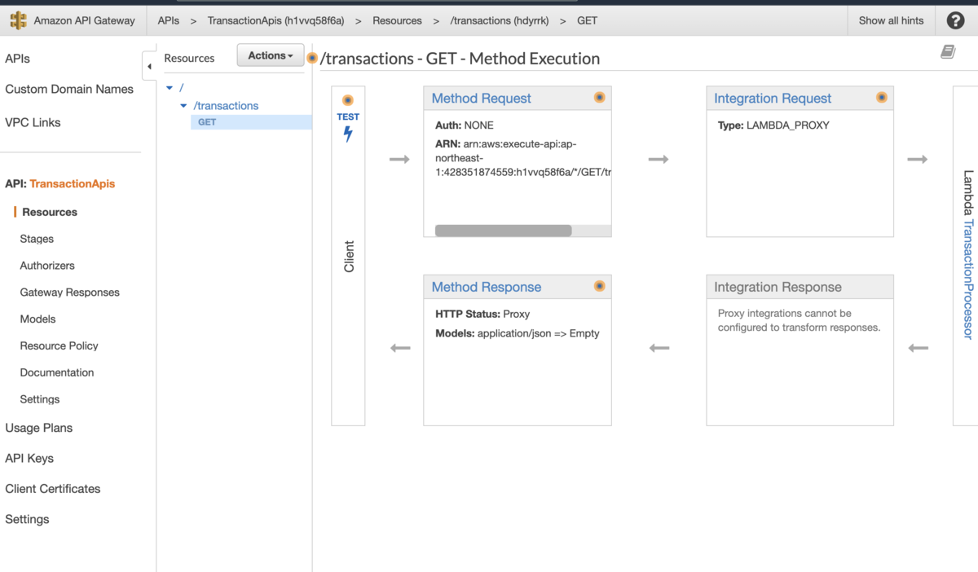
Task: Open the Method Request link
Action: (x=481, y=99)
